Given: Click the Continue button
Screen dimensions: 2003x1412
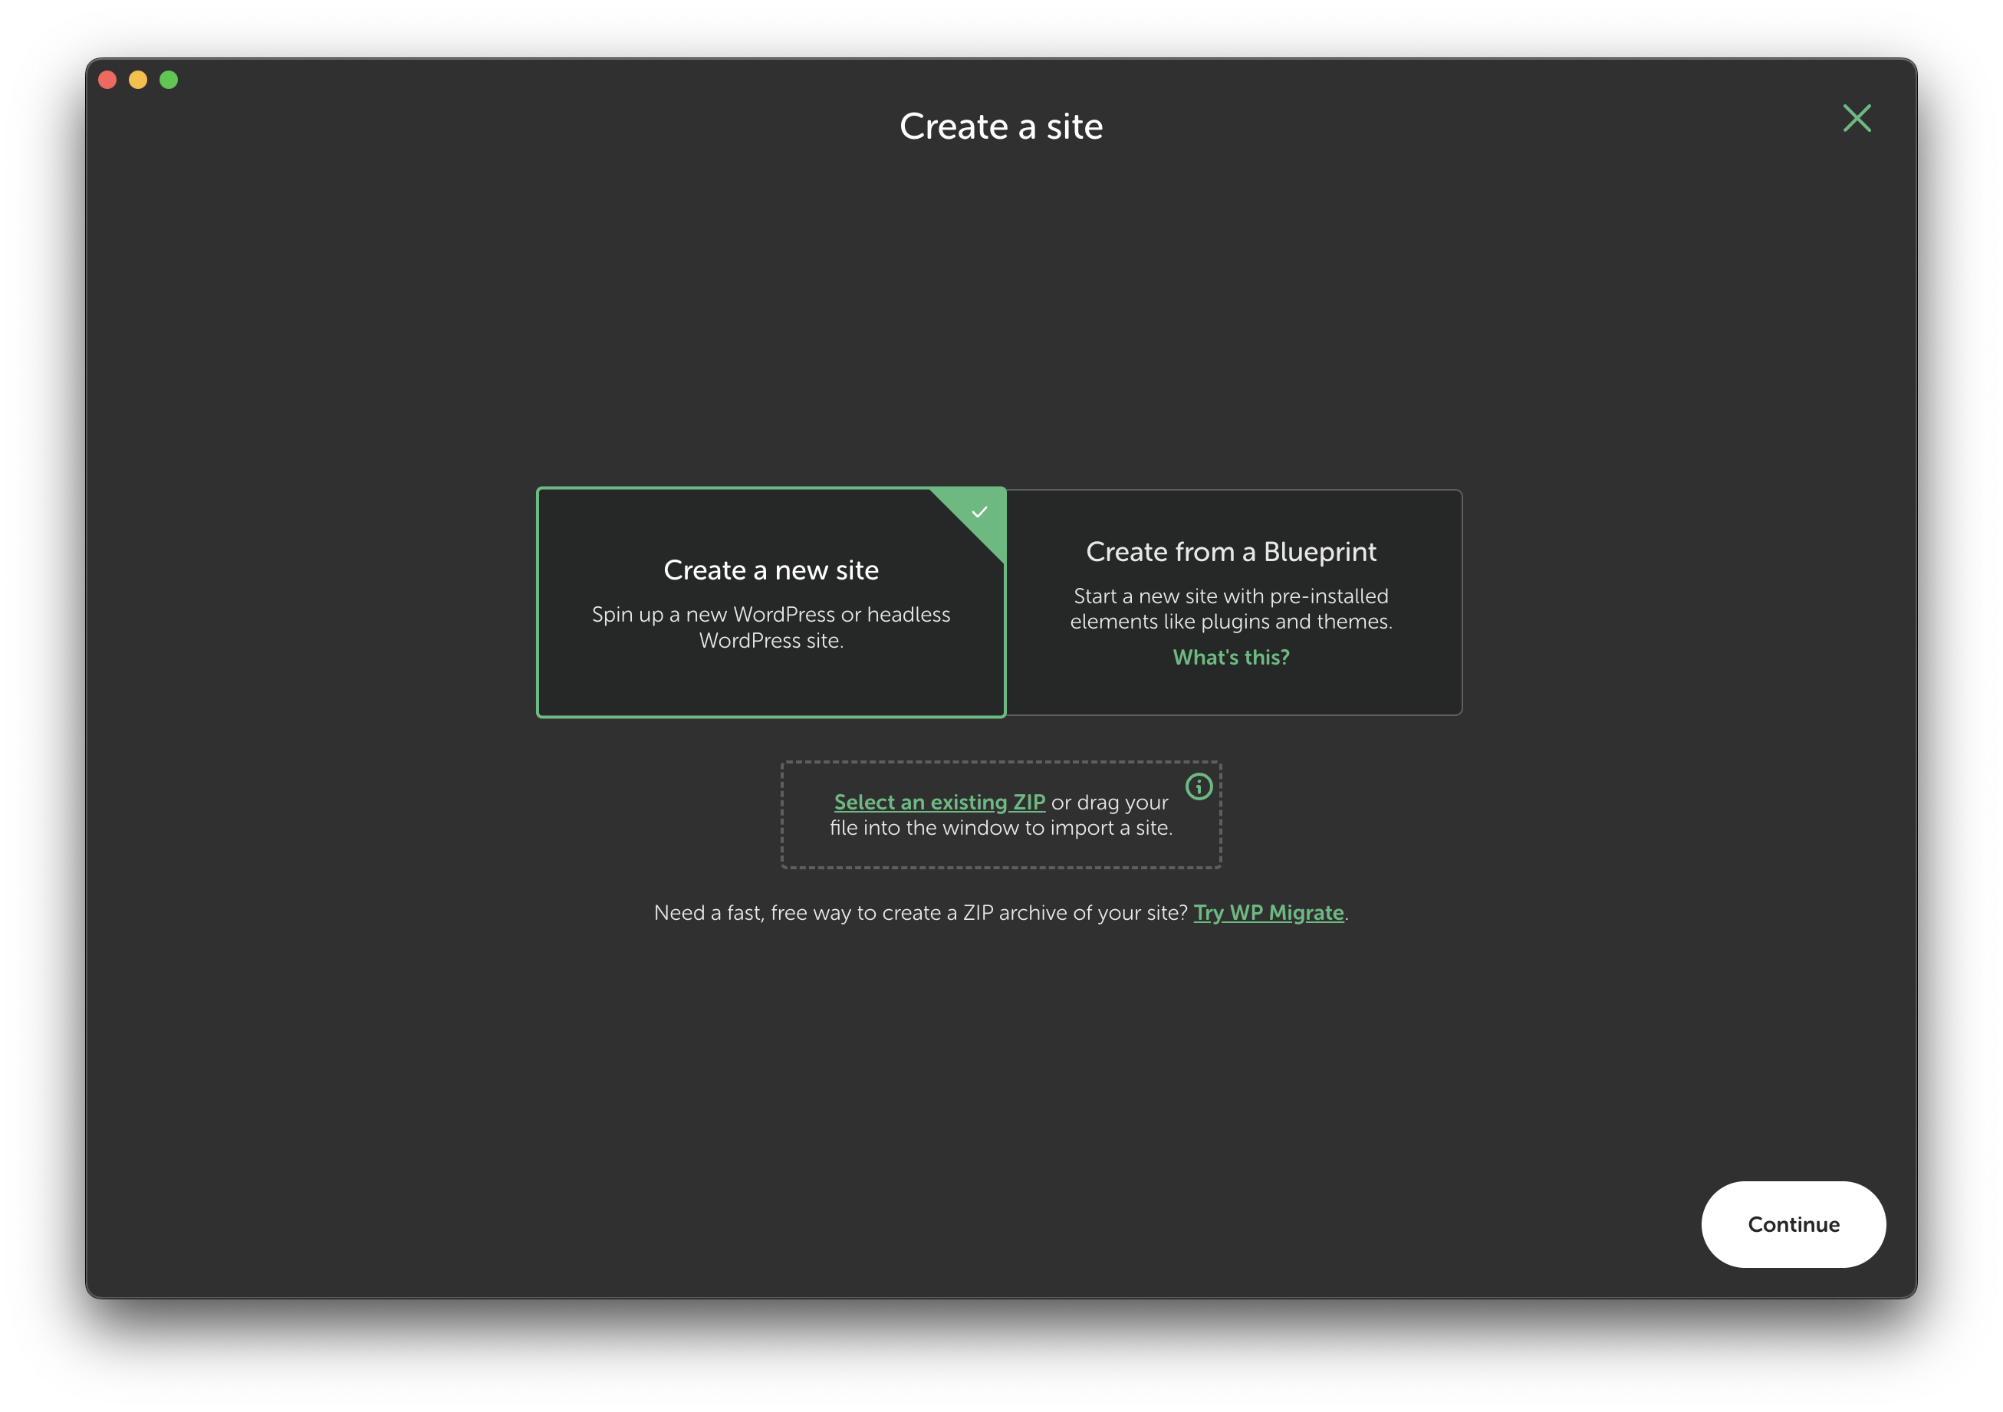Looking at the screenshot, I should (x=1793, y=1223).
